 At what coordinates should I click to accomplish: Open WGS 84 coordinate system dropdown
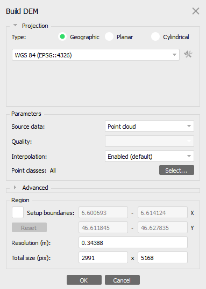pos(96,55)
